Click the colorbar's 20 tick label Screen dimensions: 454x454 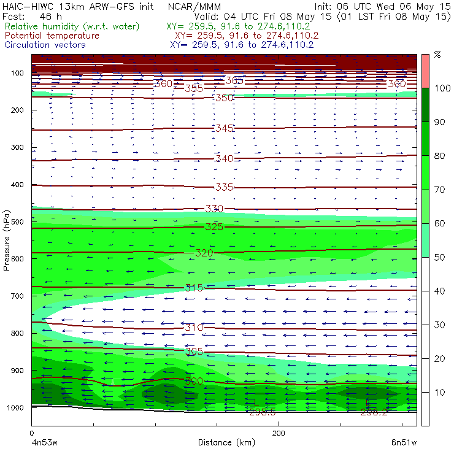(439, 359)
